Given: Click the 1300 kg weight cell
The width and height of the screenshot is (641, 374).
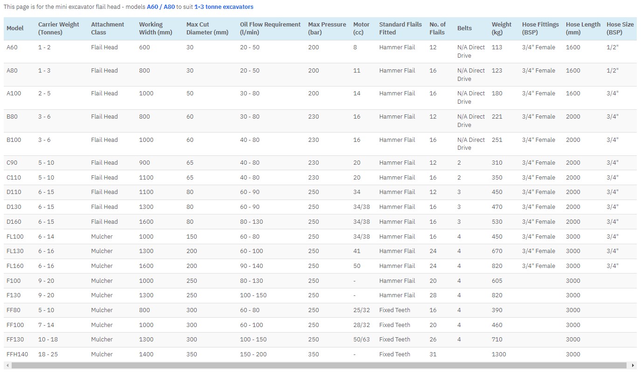Looking at the screenshot, I should pyautogui.click(x=499, y=354).
